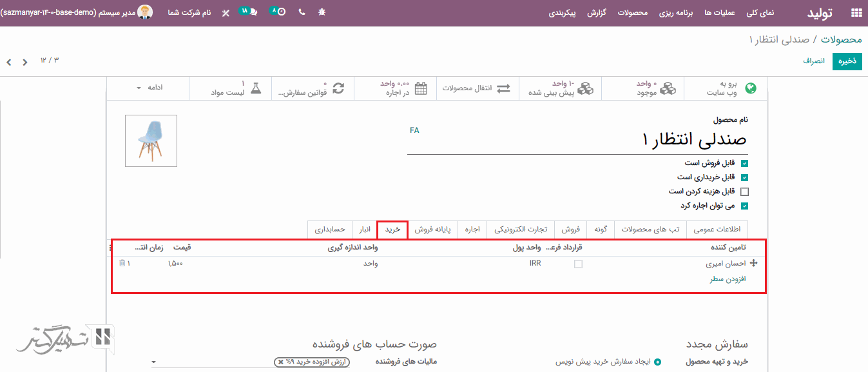Delete the احسان امیری vendor row with trash icon

(x=122, y=263)
